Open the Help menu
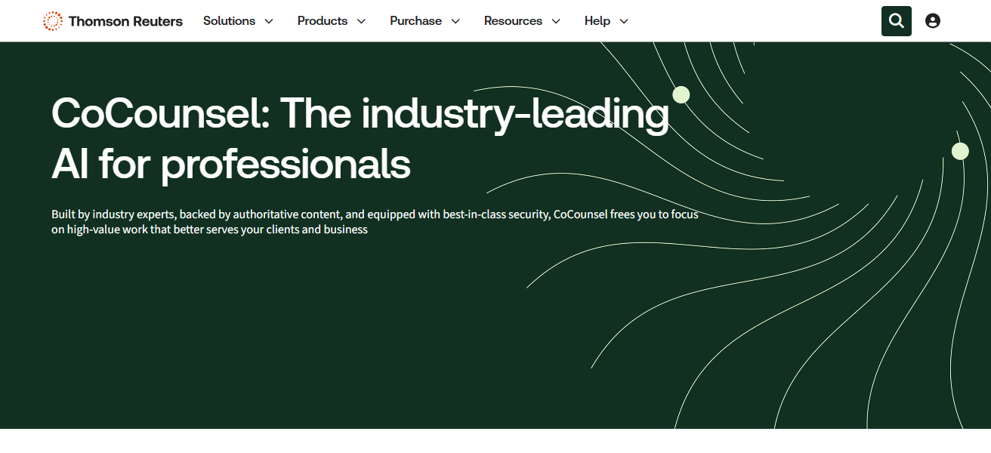This screenshot has width=991, height=453. (x=597, y=21)
